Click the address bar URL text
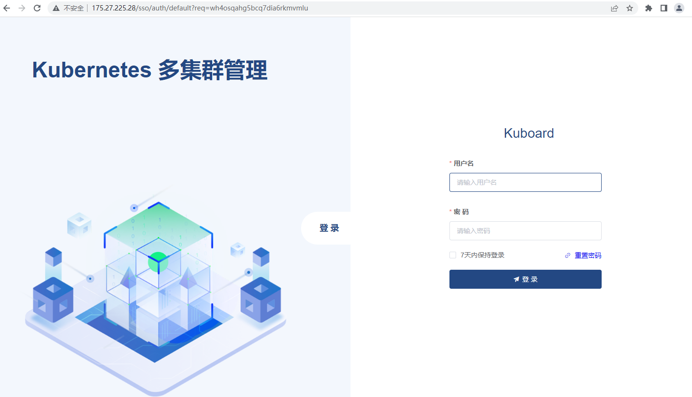This screenshot has width=692, height=397. pyautogui.click(x=200, y=8)
